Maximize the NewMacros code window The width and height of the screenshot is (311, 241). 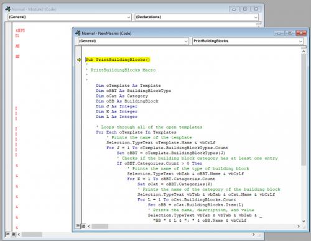pyautogui.click(x=290, y=33)
